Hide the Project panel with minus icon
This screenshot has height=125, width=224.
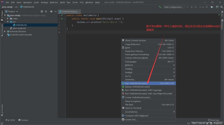coord(55,11)
